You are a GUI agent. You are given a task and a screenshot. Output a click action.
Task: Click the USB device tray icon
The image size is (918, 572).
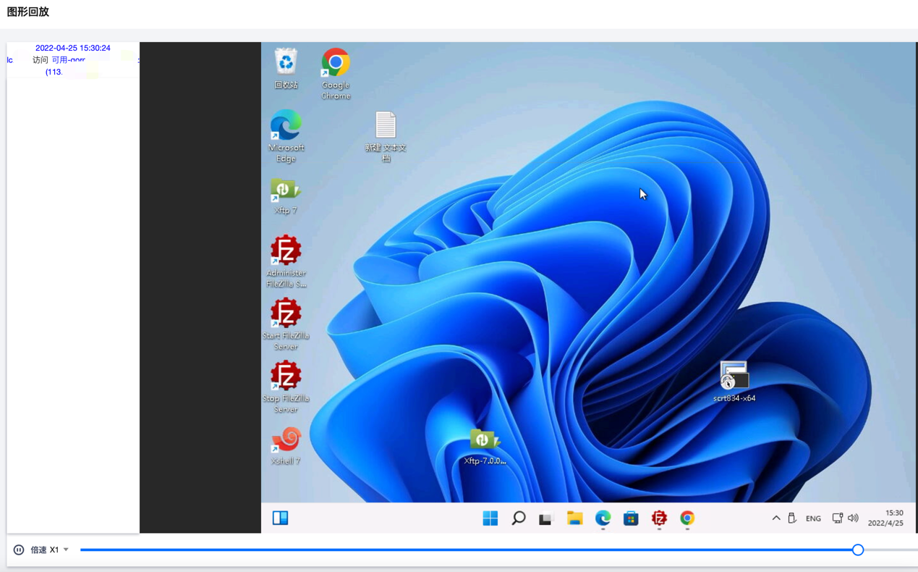point(792,518)
